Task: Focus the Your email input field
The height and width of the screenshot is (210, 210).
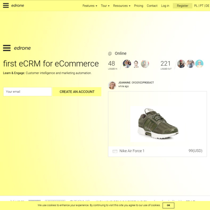Action: (x=28, y=92)
